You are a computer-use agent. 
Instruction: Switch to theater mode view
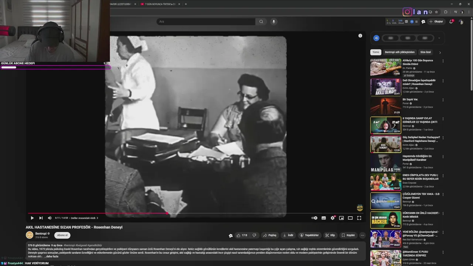350,218
